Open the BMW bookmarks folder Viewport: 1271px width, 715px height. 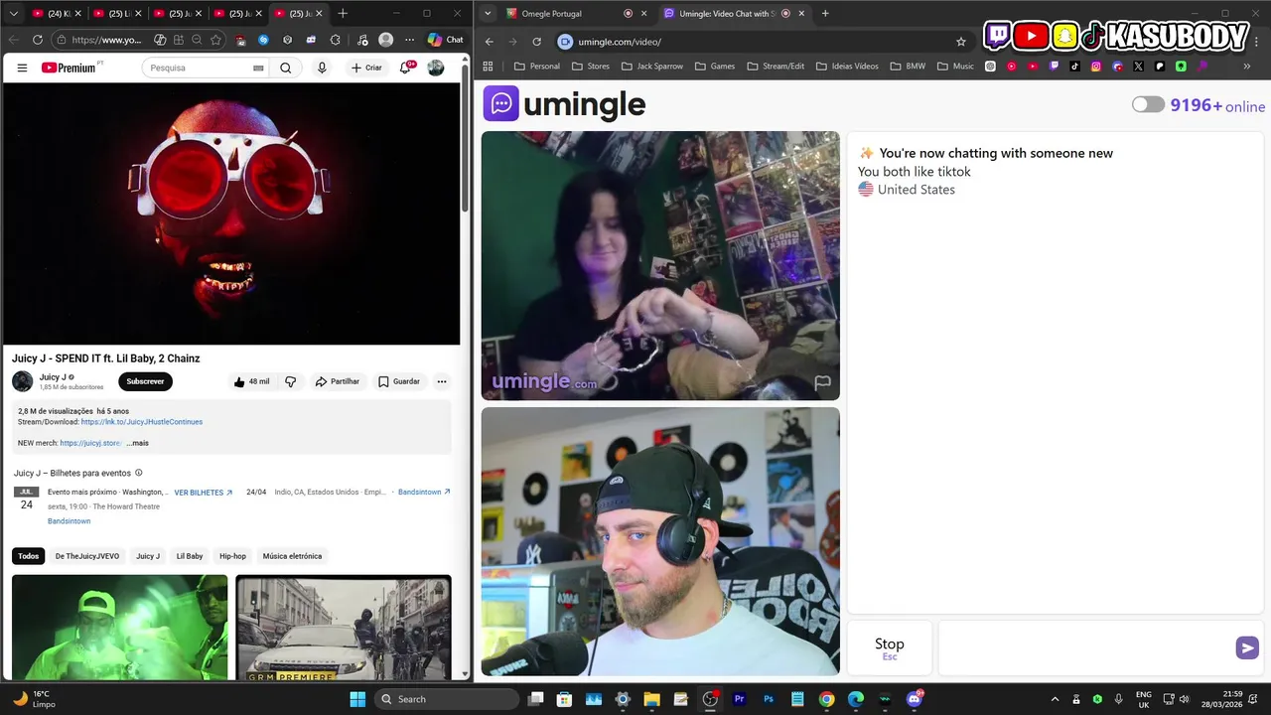tap(908, 67)
